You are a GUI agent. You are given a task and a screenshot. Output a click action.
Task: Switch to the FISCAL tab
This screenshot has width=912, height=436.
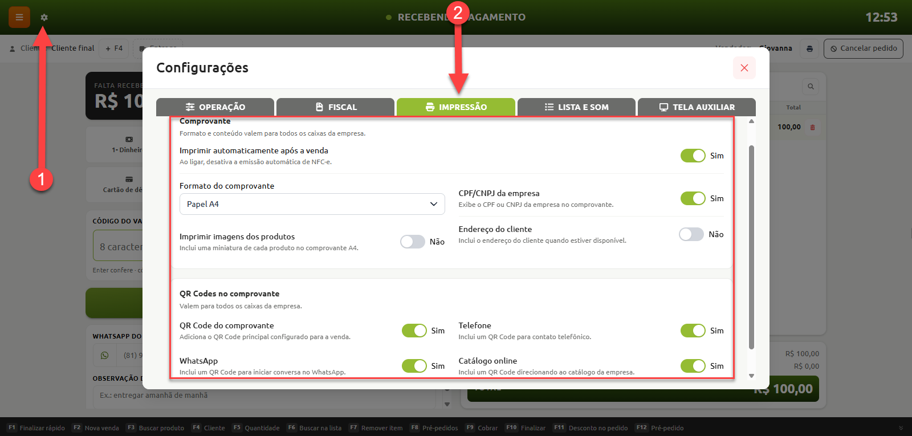[336, 107]
